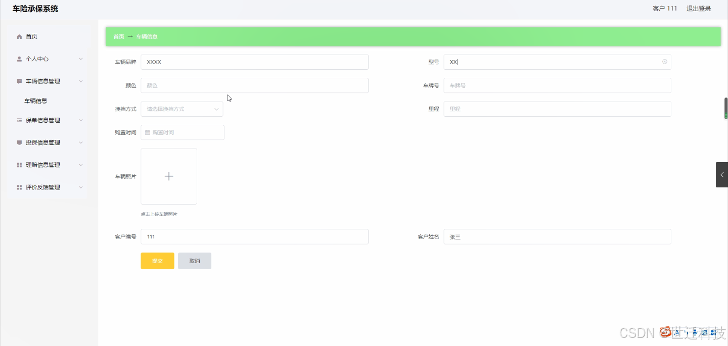This screenshot has width=728, height=346.
Task: Click the calendar icon in 购置时间 field
Action: point(147,132)
